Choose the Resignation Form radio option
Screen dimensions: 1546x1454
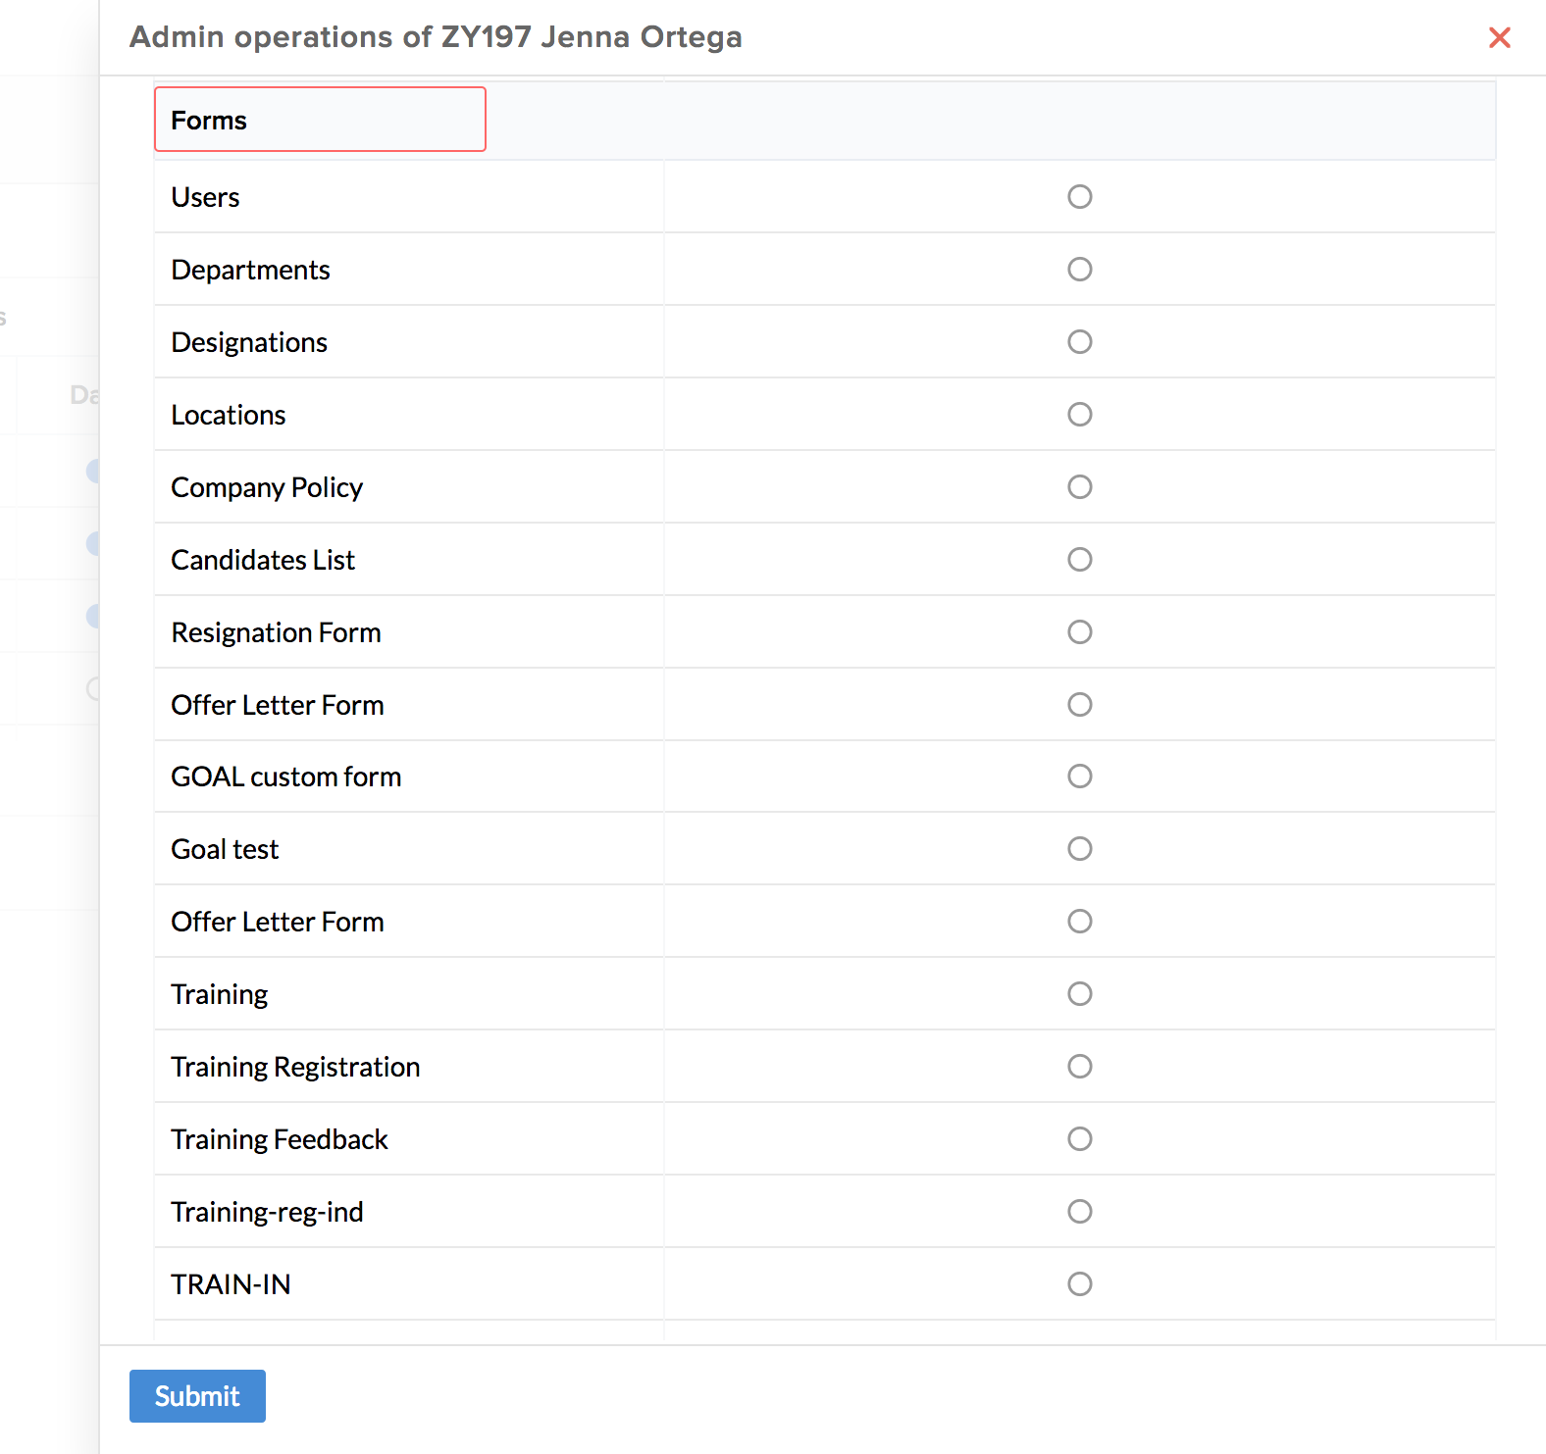tap(1079, 632)
